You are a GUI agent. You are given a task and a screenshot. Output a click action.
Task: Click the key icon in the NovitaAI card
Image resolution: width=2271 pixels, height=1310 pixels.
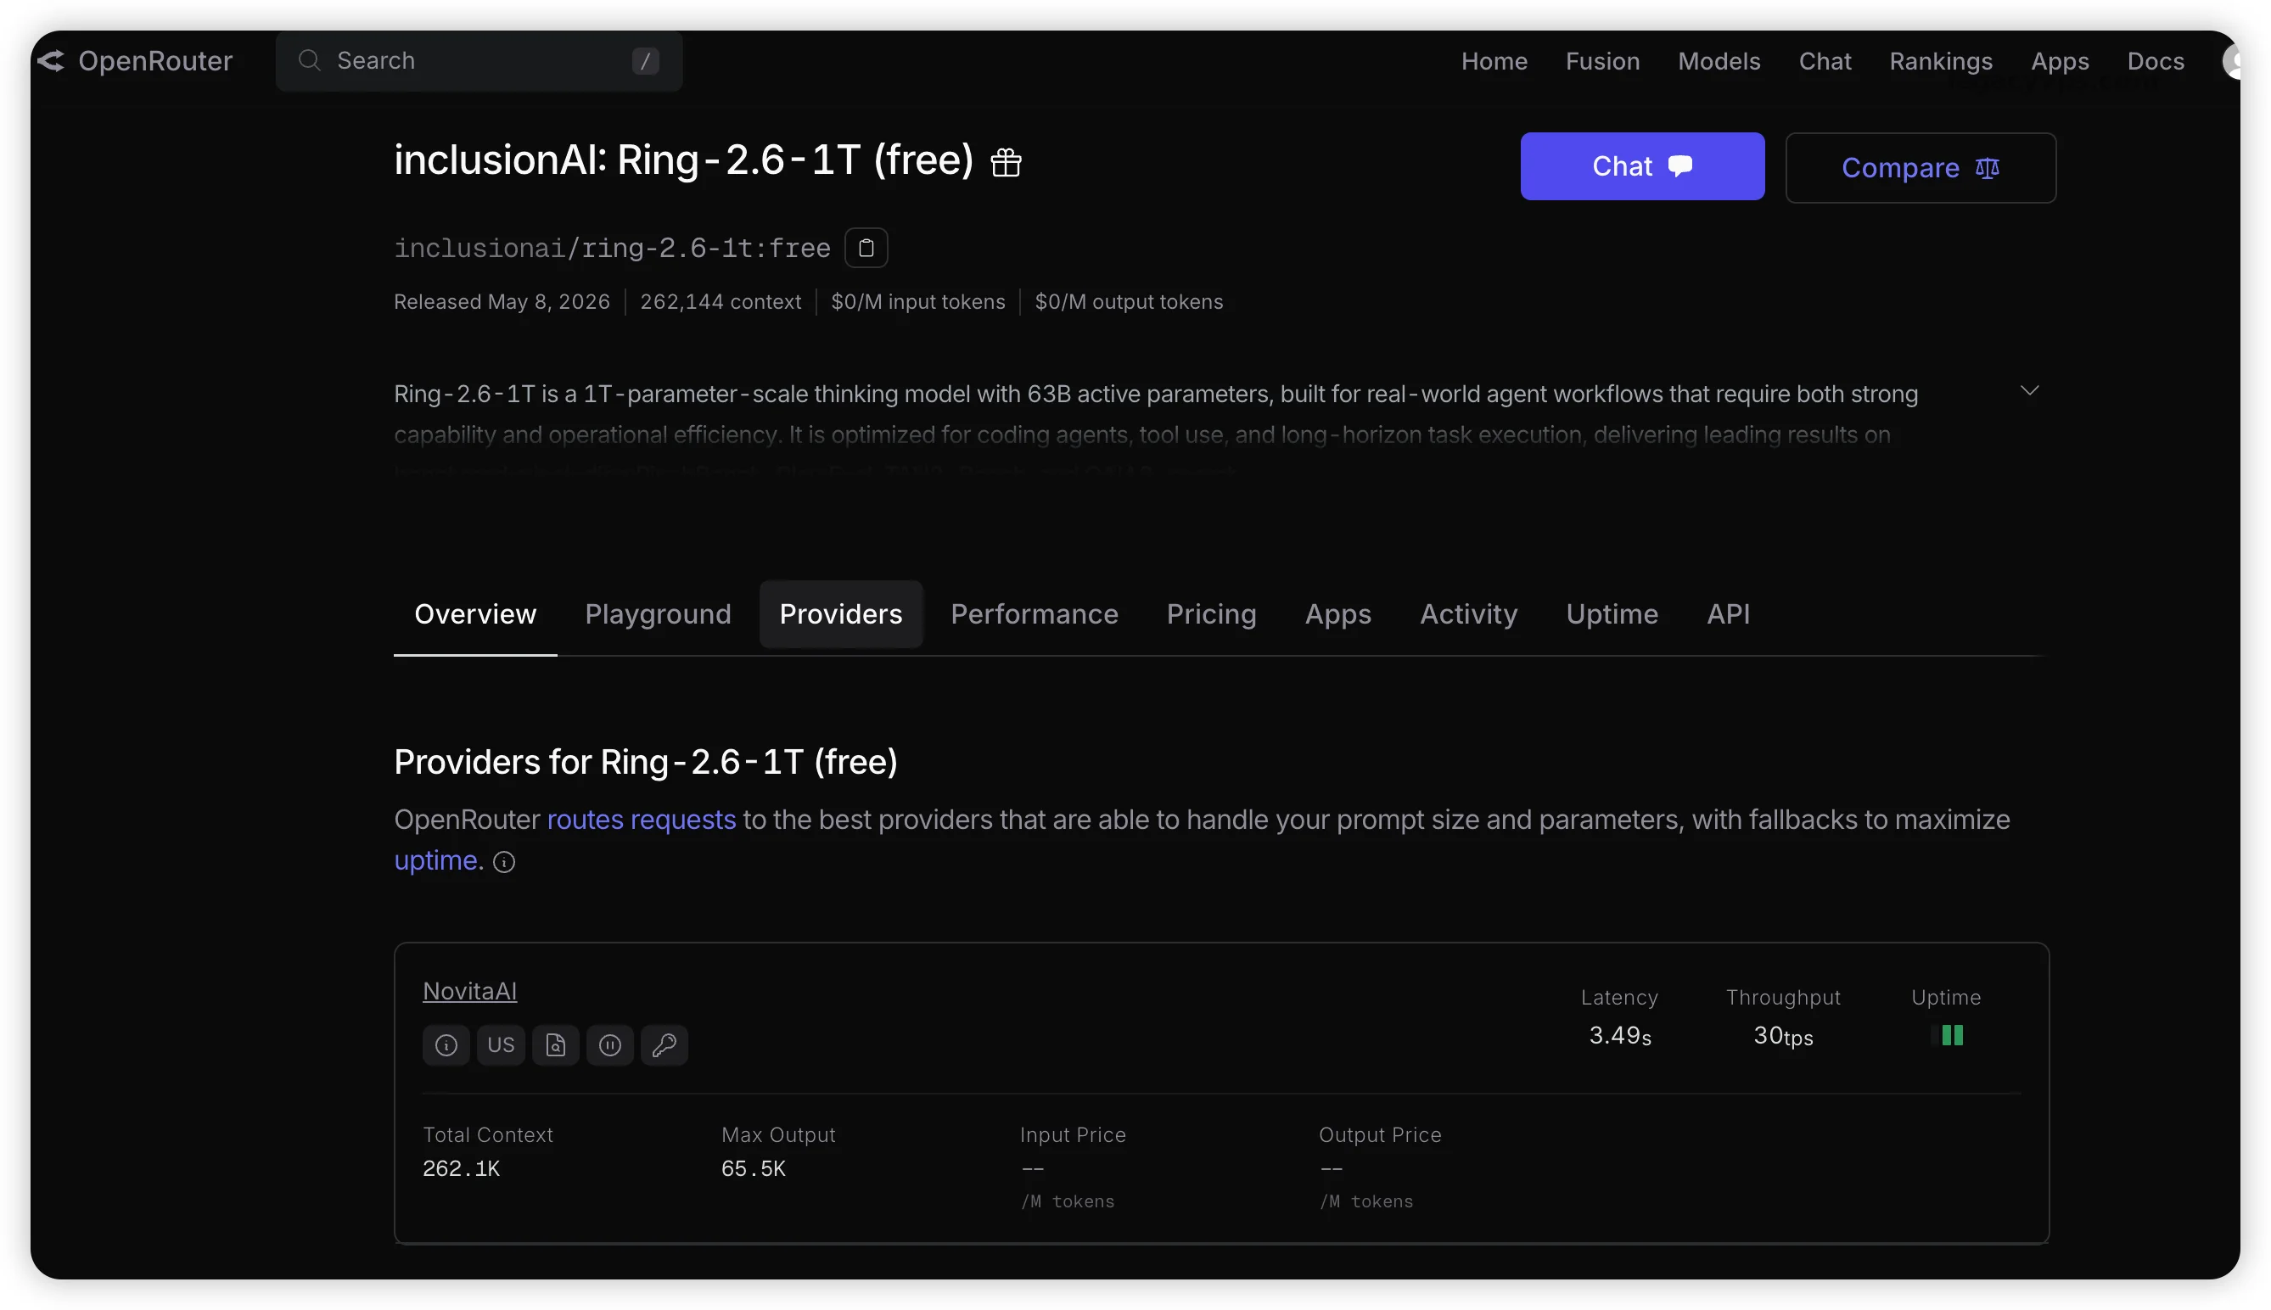664,1044
